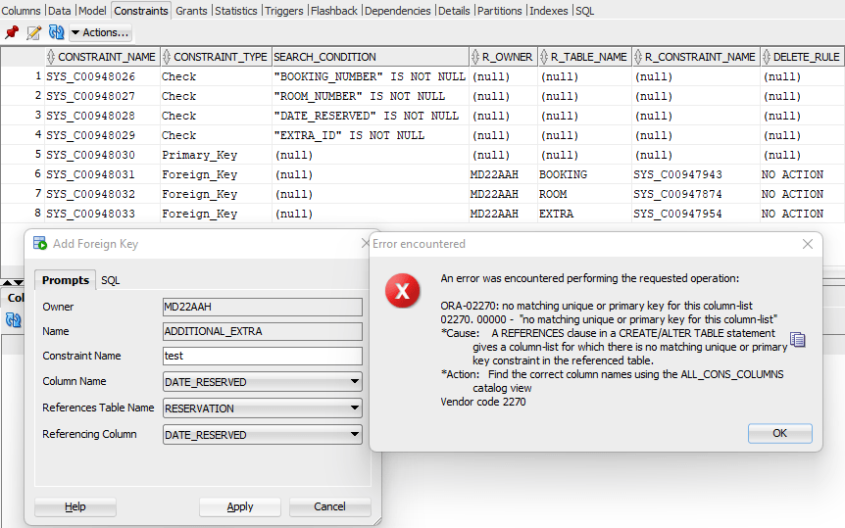Select the Constraints tab
Screen dimensions: 845x528
pos(141,11)
